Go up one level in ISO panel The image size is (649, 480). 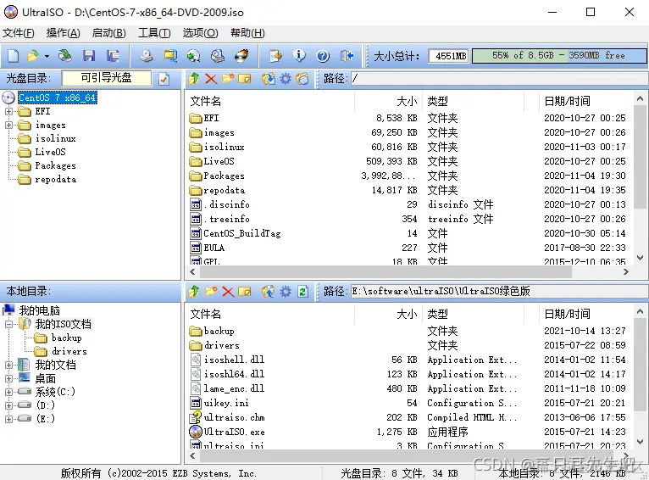coord(194,78)
